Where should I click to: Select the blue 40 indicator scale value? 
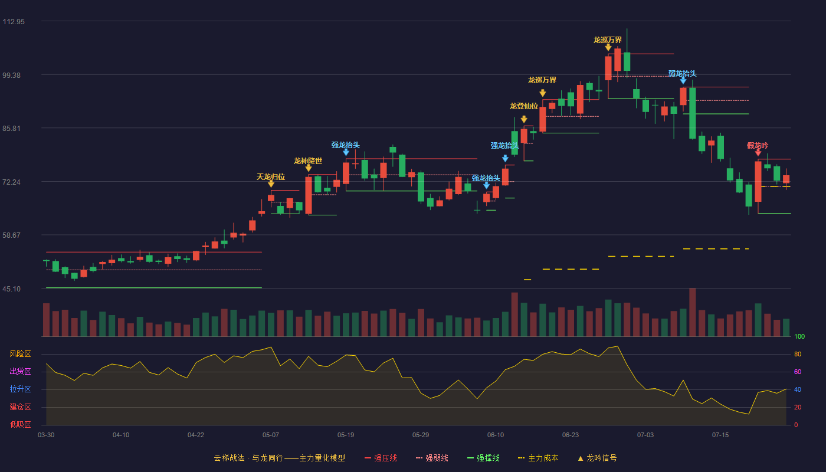tap(798, 390)
